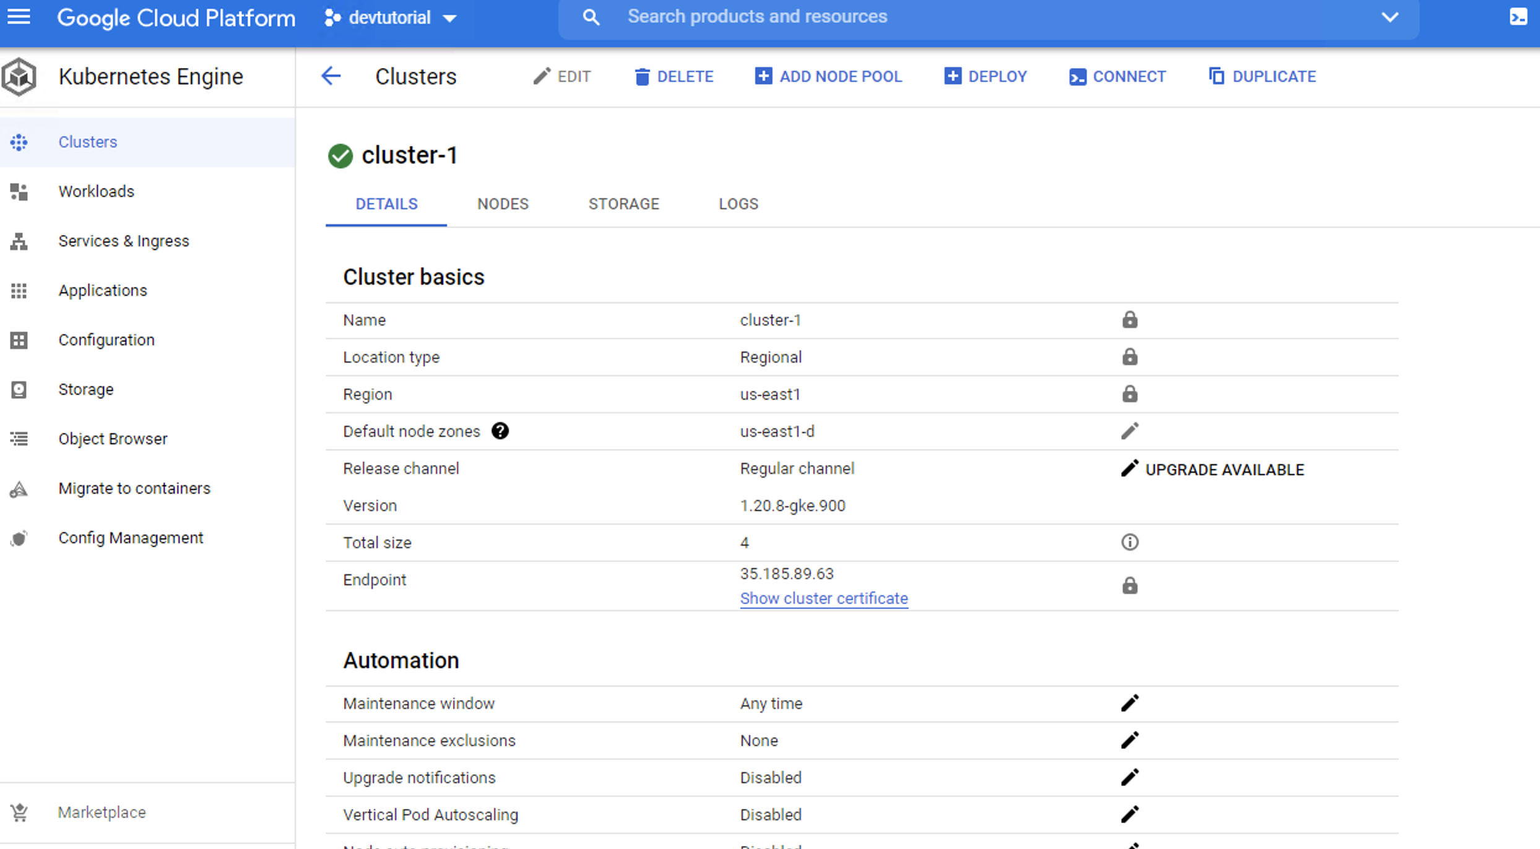The height and width of the screenshot is (849, 1540).
Task: Click the Kubernetes Engine logo icon
Action: 19,77
